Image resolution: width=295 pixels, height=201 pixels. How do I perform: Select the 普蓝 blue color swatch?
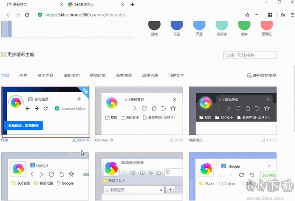pos(177,25)
